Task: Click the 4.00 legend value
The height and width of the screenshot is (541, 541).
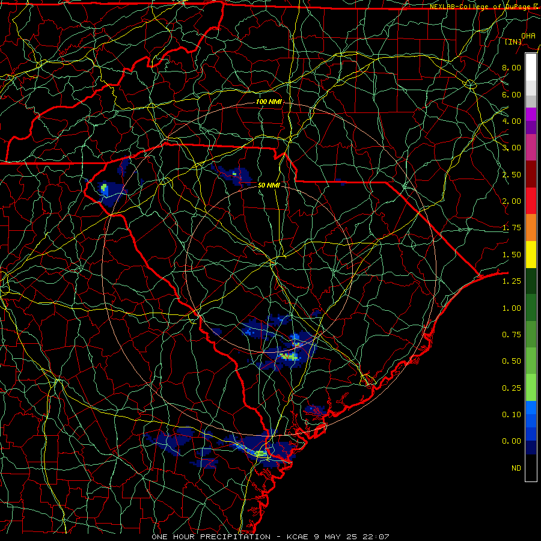Action: pos(512,121)
